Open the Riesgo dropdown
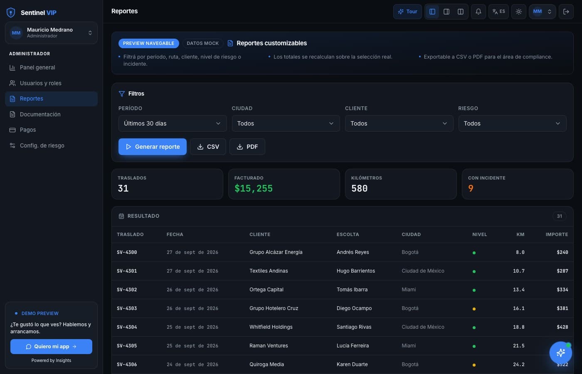Image resolution: width=582 pixels, height=374 pixels. [x=512, y=123]
